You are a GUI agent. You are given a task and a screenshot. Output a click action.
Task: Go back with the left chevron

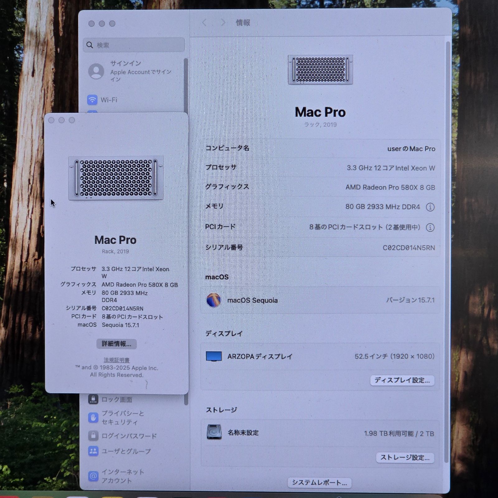click(x=204, y=23)
